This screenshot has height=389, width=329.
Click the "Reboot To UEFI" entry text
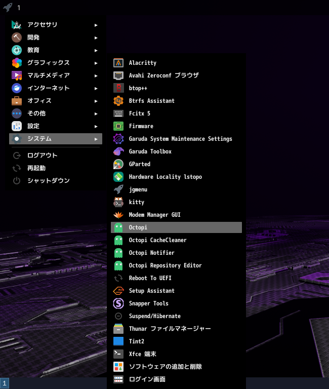pyautogui.click(x=150, y=278)
